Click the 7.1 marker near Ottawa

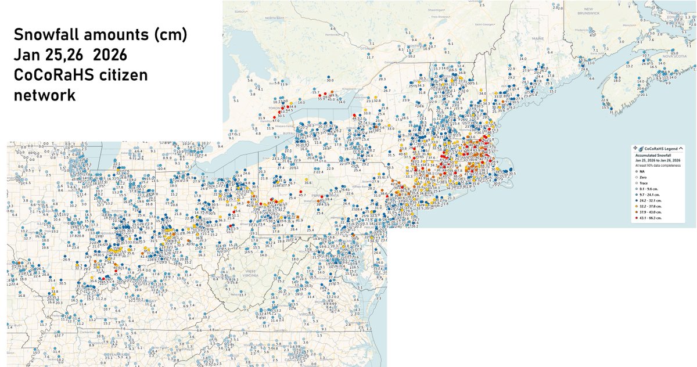[370, 40]
